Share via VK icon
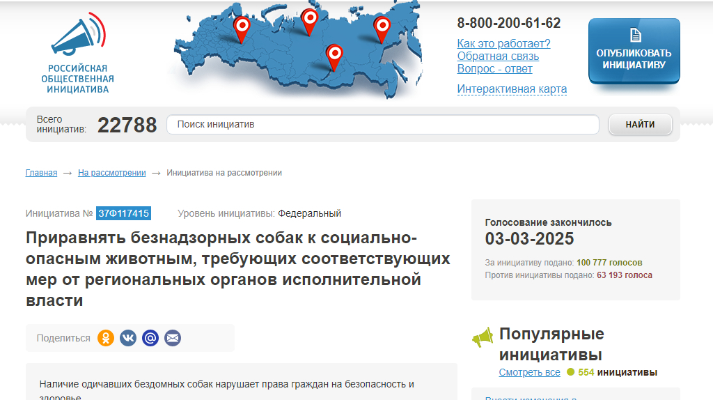 point(128,338)
